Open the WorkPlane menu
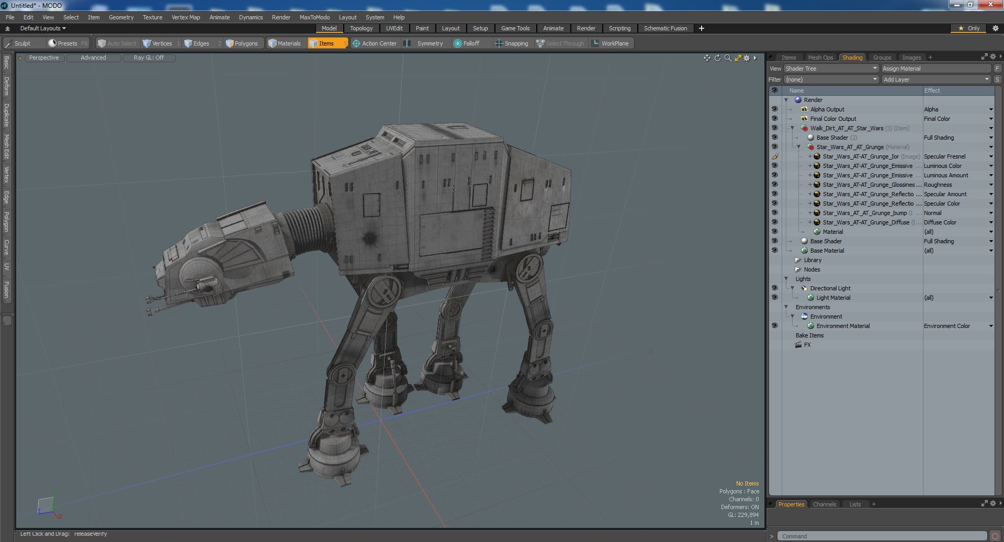The image size is (1004, 542). tap(611, 43)
